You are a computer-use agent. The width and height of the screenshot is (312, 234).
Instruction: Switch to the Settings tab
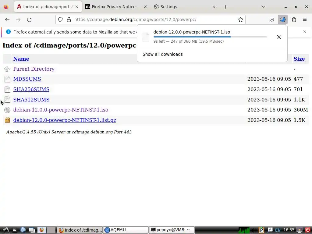pyautogui.click(x=184, y=7)
